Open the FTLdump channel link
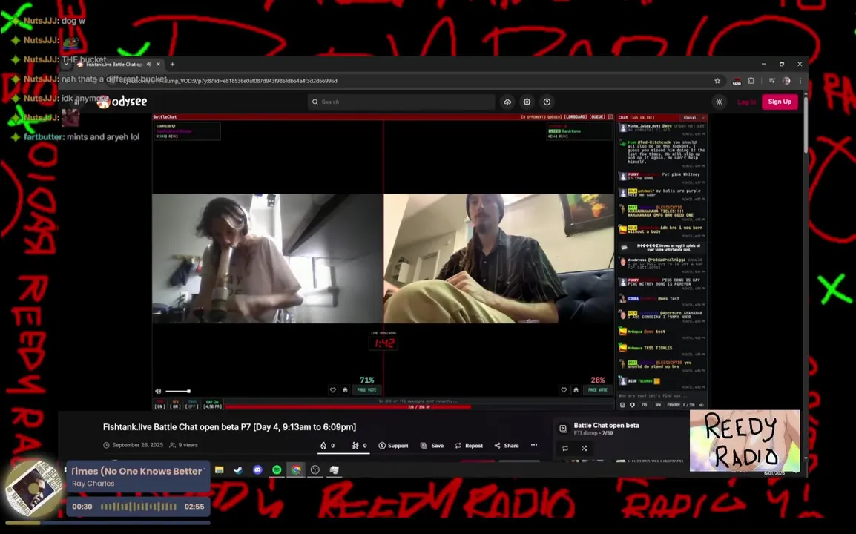 tap(586, 433)
